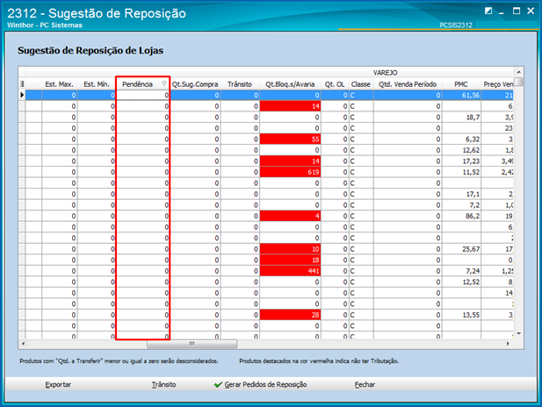This screenshot has width=542, height=407.
Task: Click the PMC cell showing 86,2
Action: click(461, 216)
